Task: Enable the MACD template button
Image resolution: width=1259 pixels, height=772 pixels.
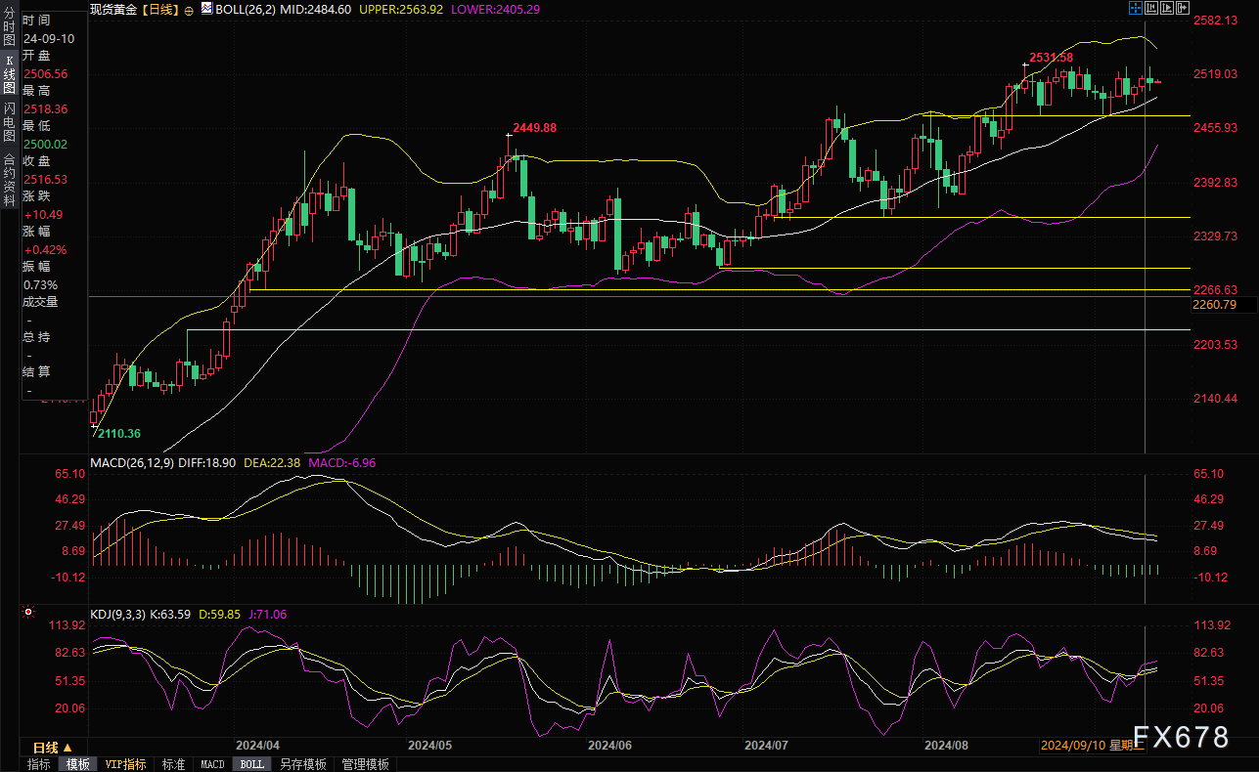Action: coord(212,764)
